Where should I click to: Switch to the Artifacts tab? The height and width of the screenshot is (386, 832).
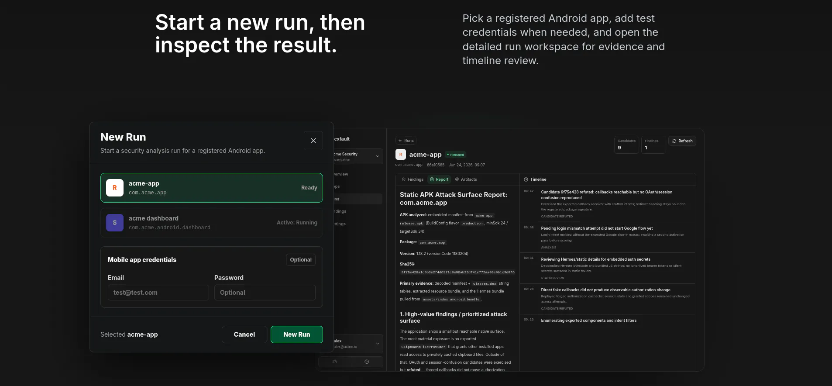466,179
